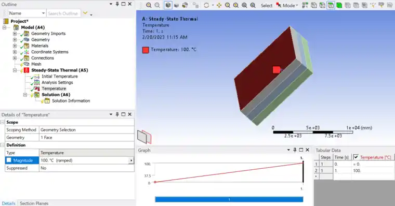
Task: Click the section plane icon in viewport corner
Action: pyautogui.click(x=144, y=137)
